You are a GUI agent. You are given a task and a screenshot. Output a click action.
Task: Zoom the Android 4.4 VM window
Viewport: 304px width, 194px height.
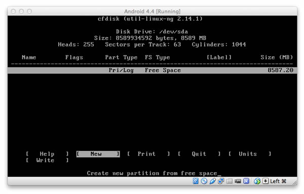(x=29, y=12)
